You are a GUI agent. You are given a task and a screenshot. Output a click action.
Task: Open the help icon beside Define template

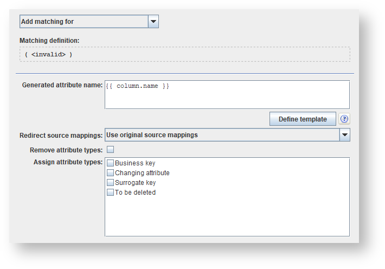point(344,119)
